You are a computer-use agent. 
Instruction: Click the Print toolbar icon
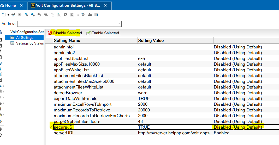(x=13, y=15)
